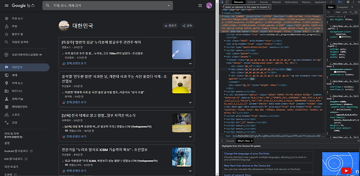This screenshot has height=176, width=360.
Task: Open the user profile avatar
Action: click(209, 5)
